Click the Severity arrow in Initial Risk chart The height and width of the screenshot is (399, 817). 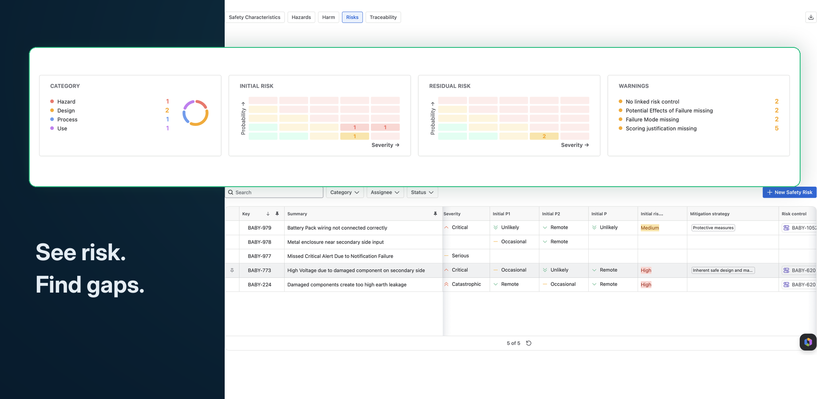click(x=397, y=145)
